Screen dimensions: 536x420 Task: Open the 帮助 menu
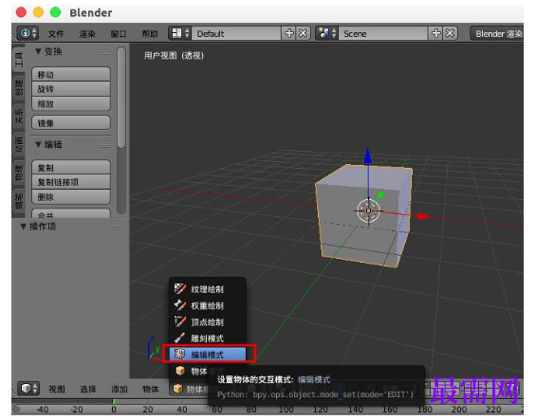pyautogui.click(x=150, y=34)
